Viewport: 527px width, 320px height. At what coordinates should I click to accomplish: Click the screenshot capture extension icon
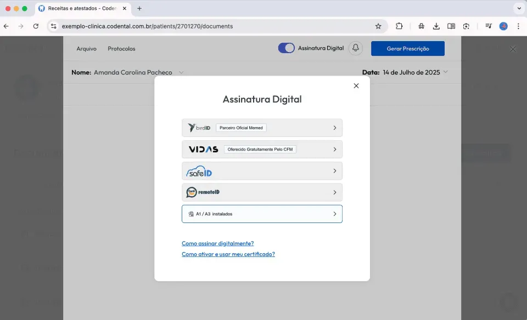pyautogui.click(x=466, y=26)
